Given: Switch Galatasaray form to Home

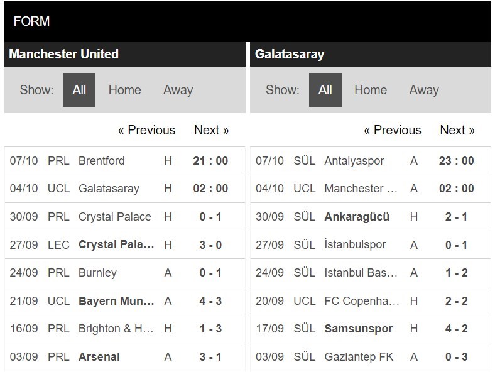Looking at the screenshot, I should [370, 90].
